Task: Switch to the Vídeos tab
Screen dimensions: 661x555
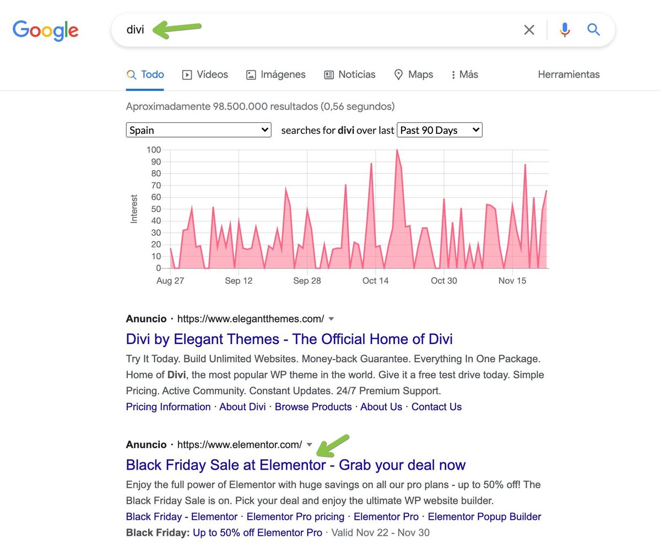Action: coord(205,74)
